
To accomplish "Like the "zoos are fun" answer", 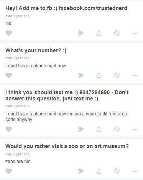I will click(x=8, y=171).
